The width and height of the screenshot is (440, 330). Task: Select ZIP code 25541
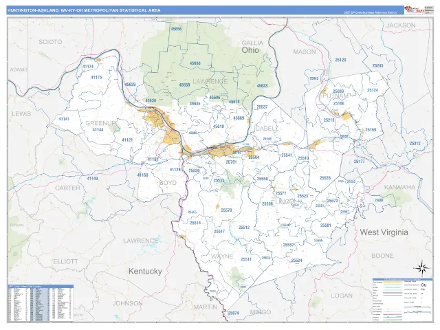pos(287,155)
